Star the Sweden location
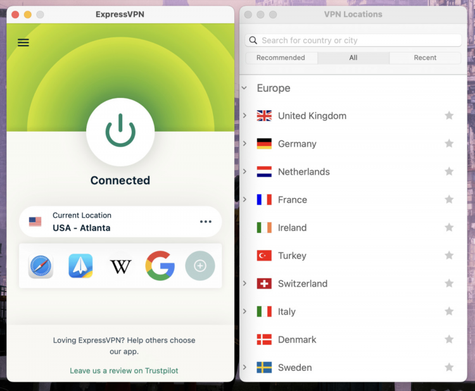Viewport: 475px width, 391px height. [x=449, y=367]
